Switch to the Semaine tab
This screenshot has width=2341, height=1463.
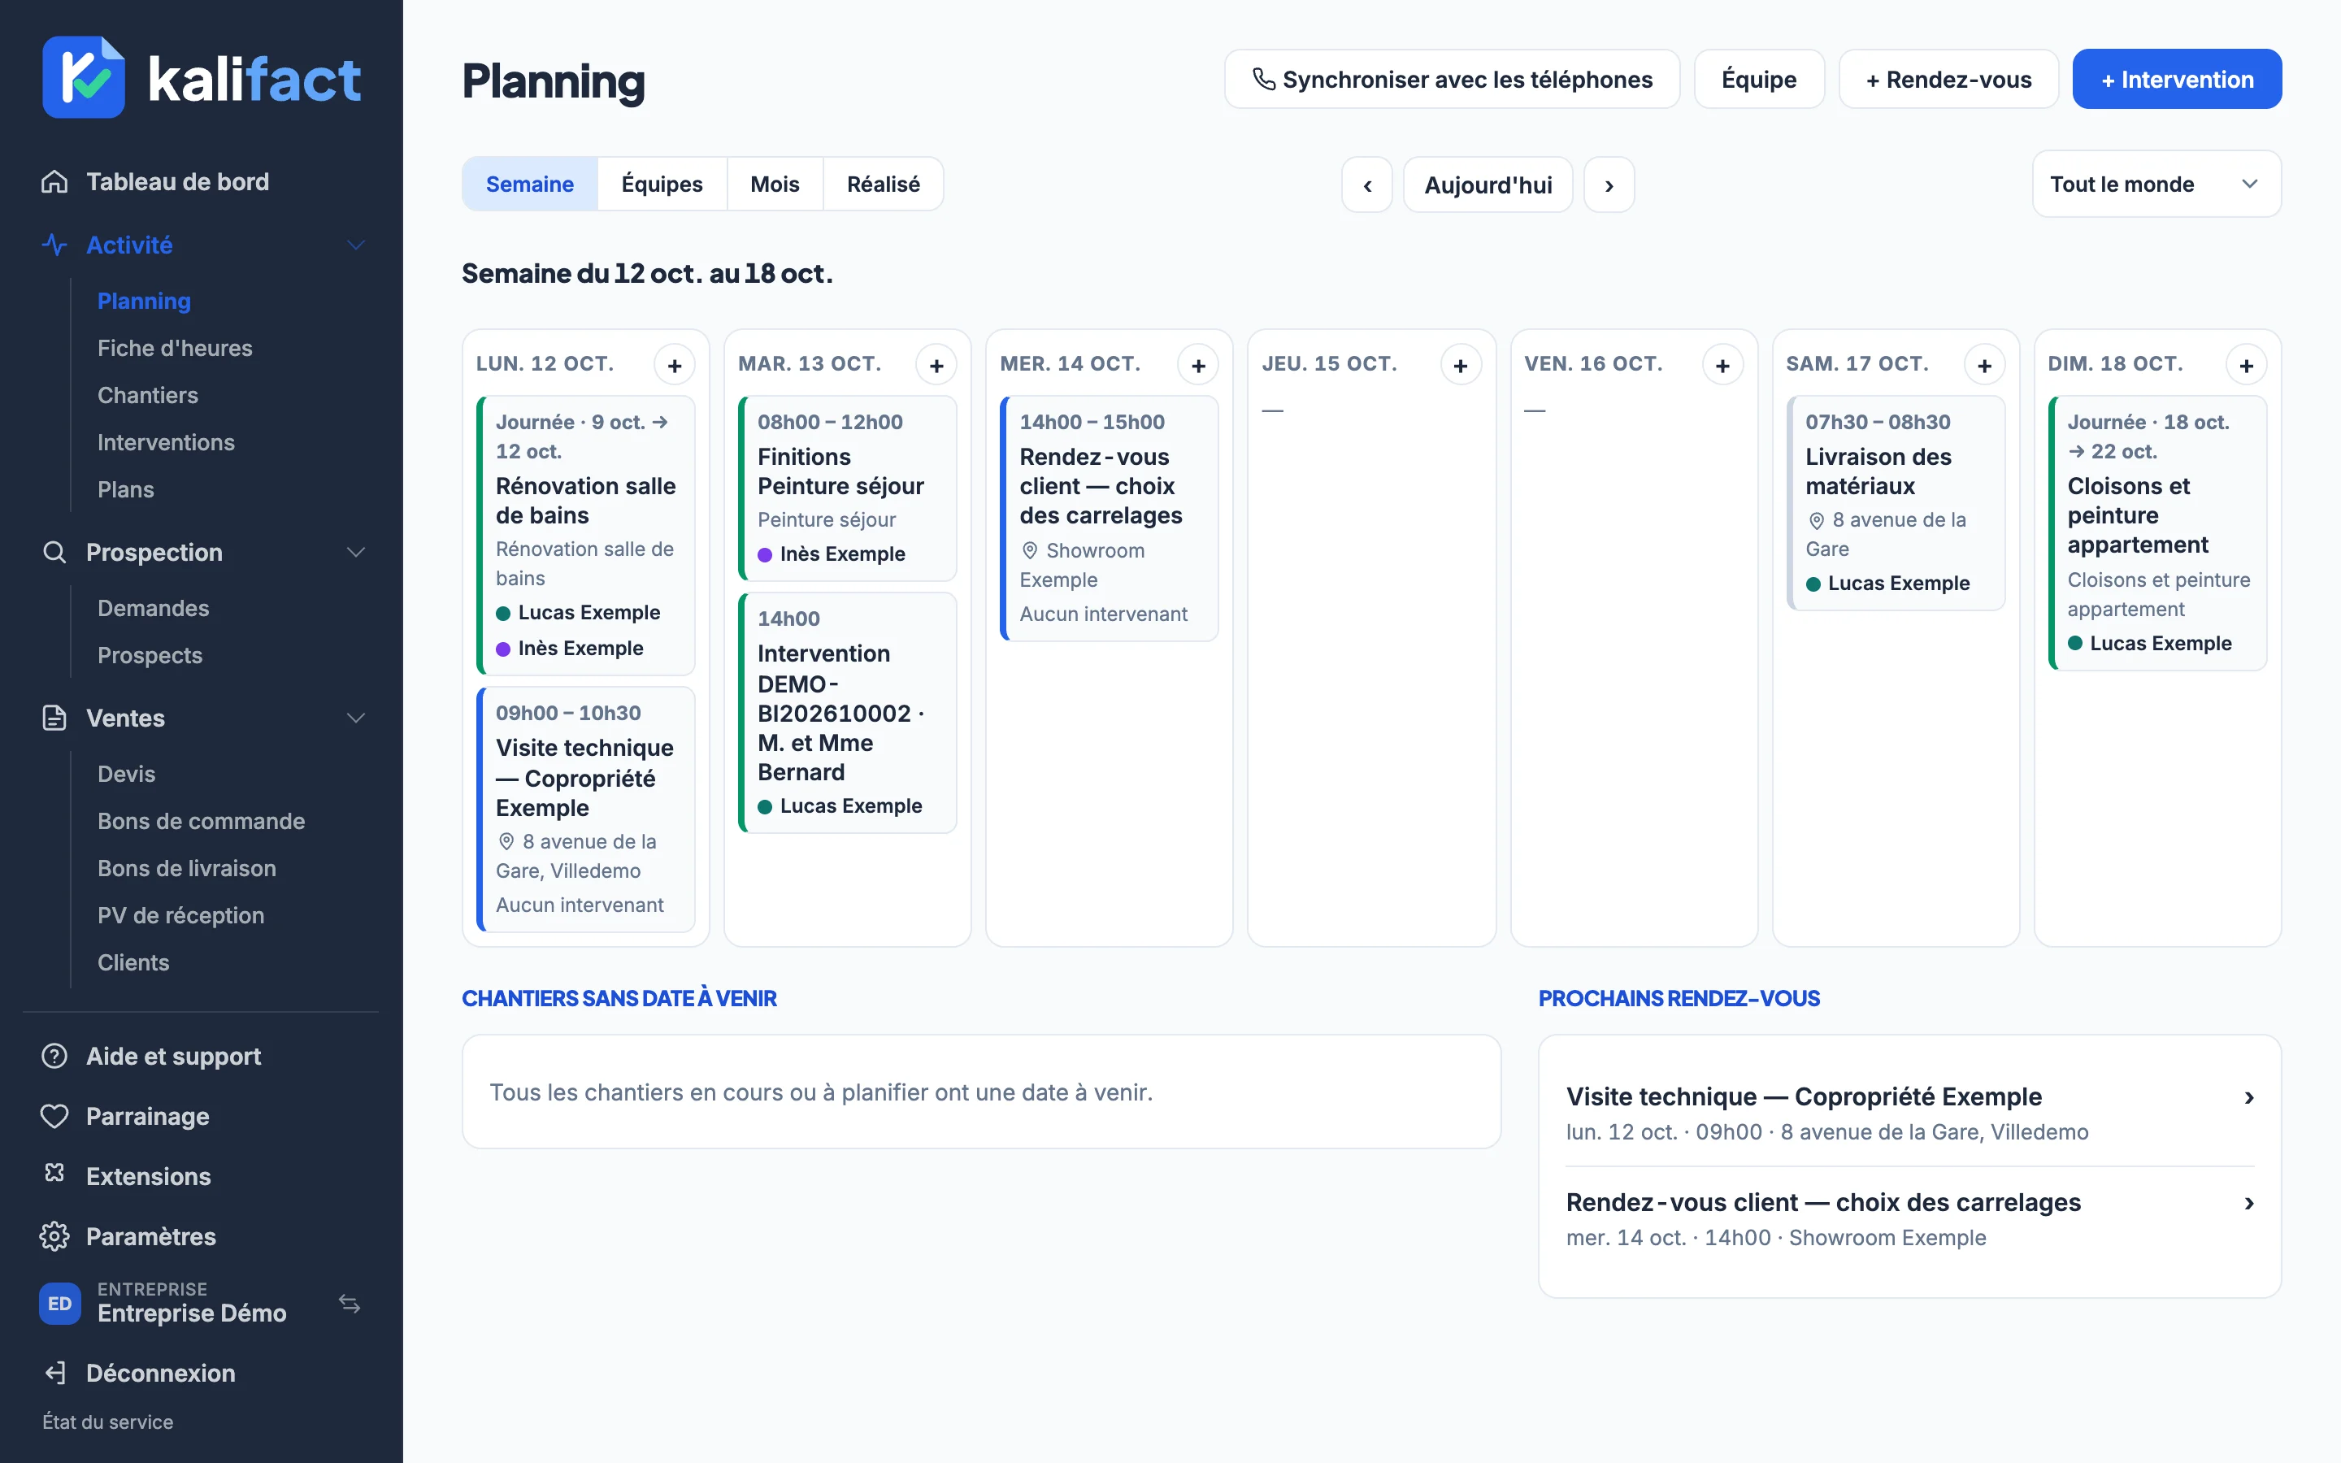[x=530, y=184]
